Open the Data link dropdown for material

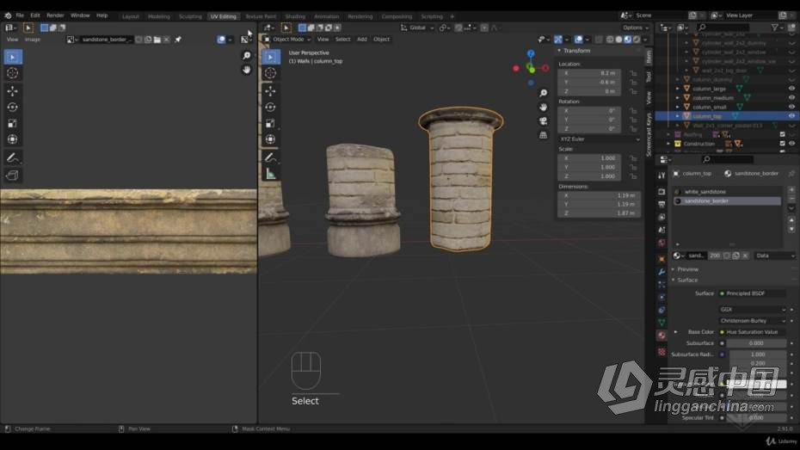(x=774, y=256)
